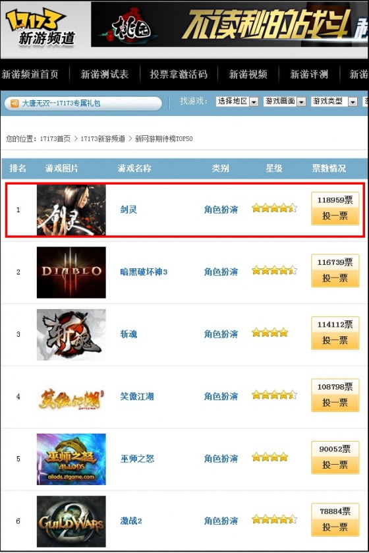Screen dimensions: 369x553
Task: Click 大唐无双 17173专属礼包 announcement link
Action: point(61,103)
